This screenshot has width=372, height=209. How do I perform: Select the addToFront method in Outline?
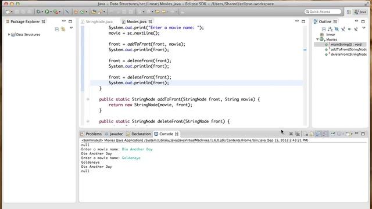click(x=346, y=49)
